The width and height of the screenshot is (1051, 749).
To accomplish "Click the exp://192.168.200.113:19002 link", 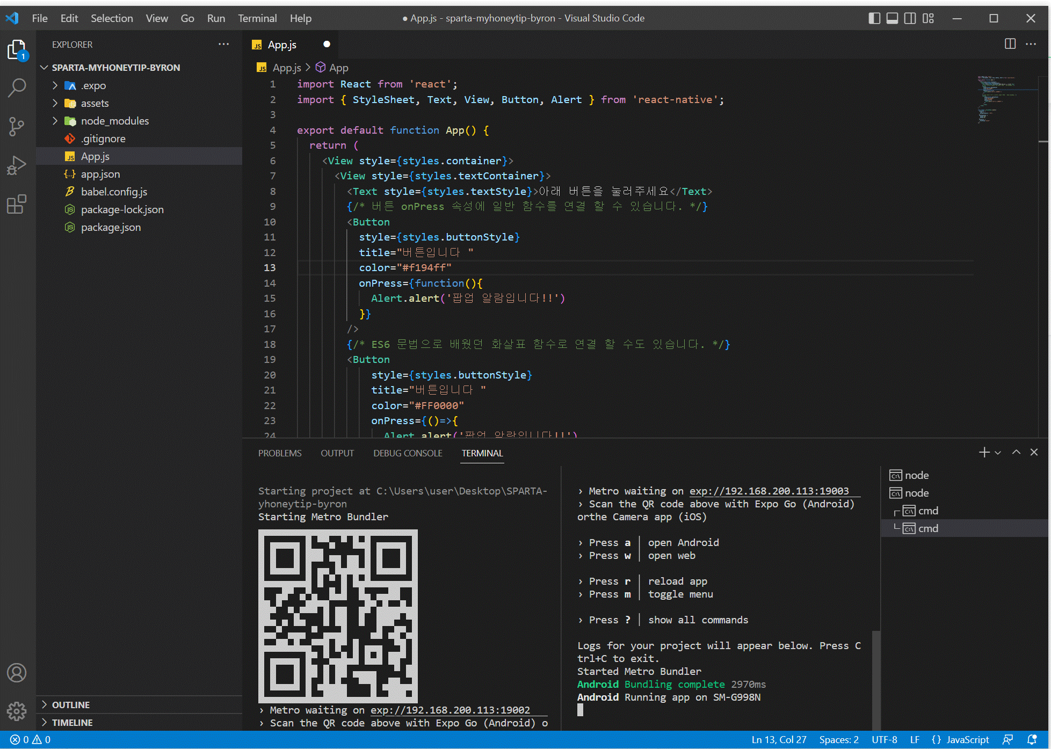I will (450, 710).
